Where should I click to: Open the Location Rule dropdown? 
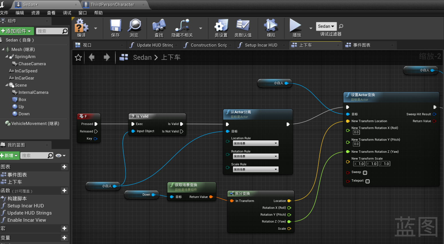(x=255, y=143)
